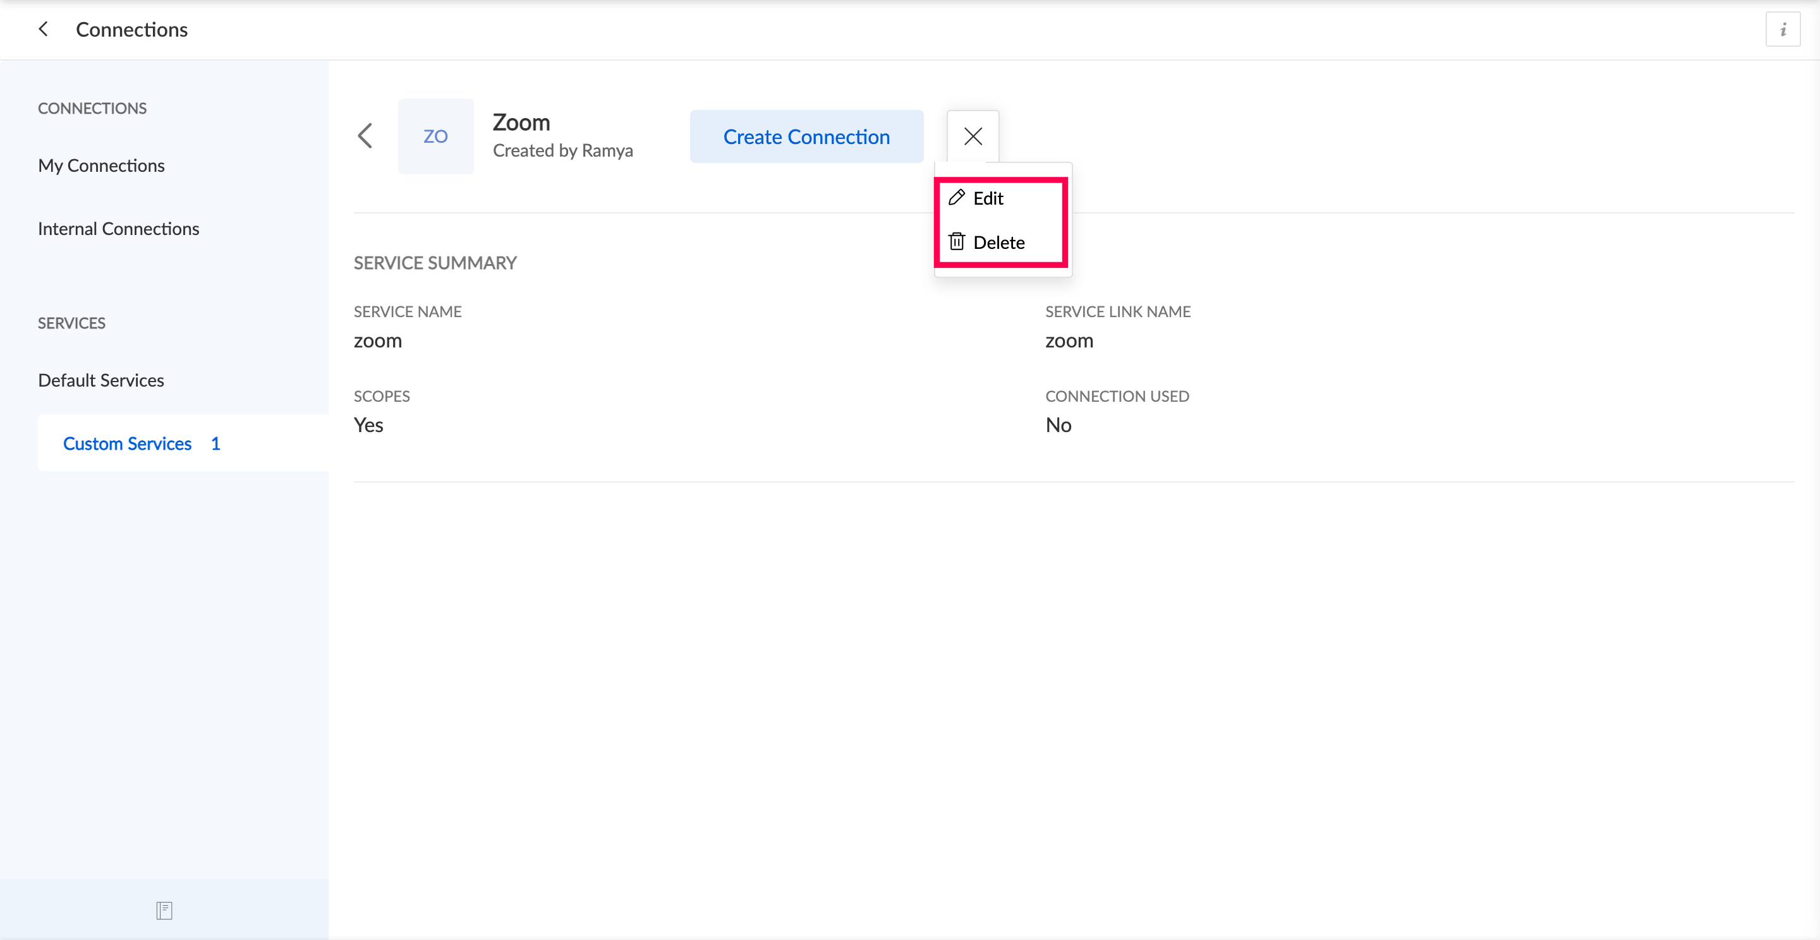Click the service name value zoom
The height and width of the screenshot is (940, 1820).
click(378, 340)
